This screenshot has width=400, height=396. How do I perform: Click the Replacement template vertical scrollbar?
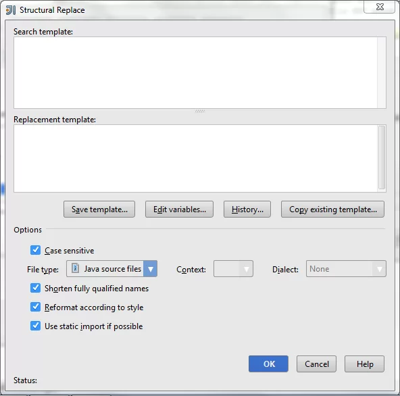[382, 157]
